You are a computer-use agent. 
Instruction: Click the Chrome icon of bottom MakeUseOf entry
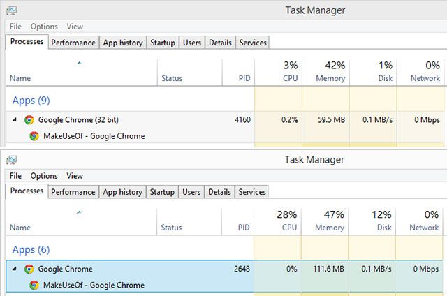pos(34,285)
